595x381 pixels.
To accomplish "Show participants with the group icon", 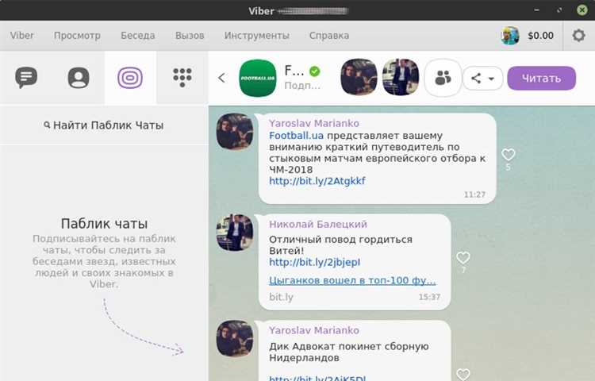I will point(443,78).
